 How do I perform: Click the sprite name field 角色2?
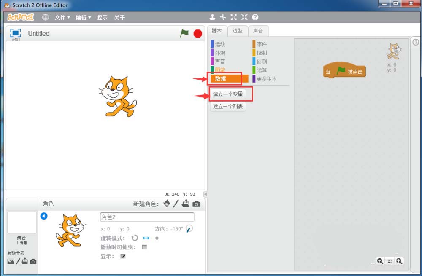pyautogui.click(x=147, y=217)
